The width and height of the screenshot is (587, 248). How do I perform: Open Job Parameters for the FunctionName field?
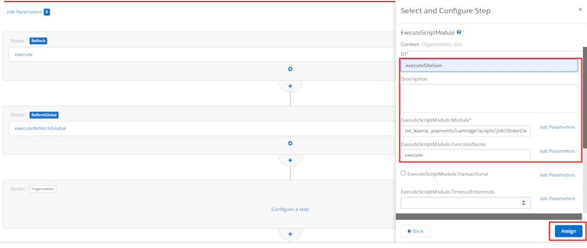pos(557,151)
